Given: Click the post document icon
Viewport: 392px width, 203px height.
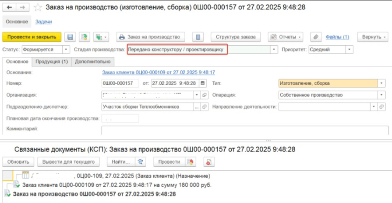Looking at the screenshot, I should (84, 37).
